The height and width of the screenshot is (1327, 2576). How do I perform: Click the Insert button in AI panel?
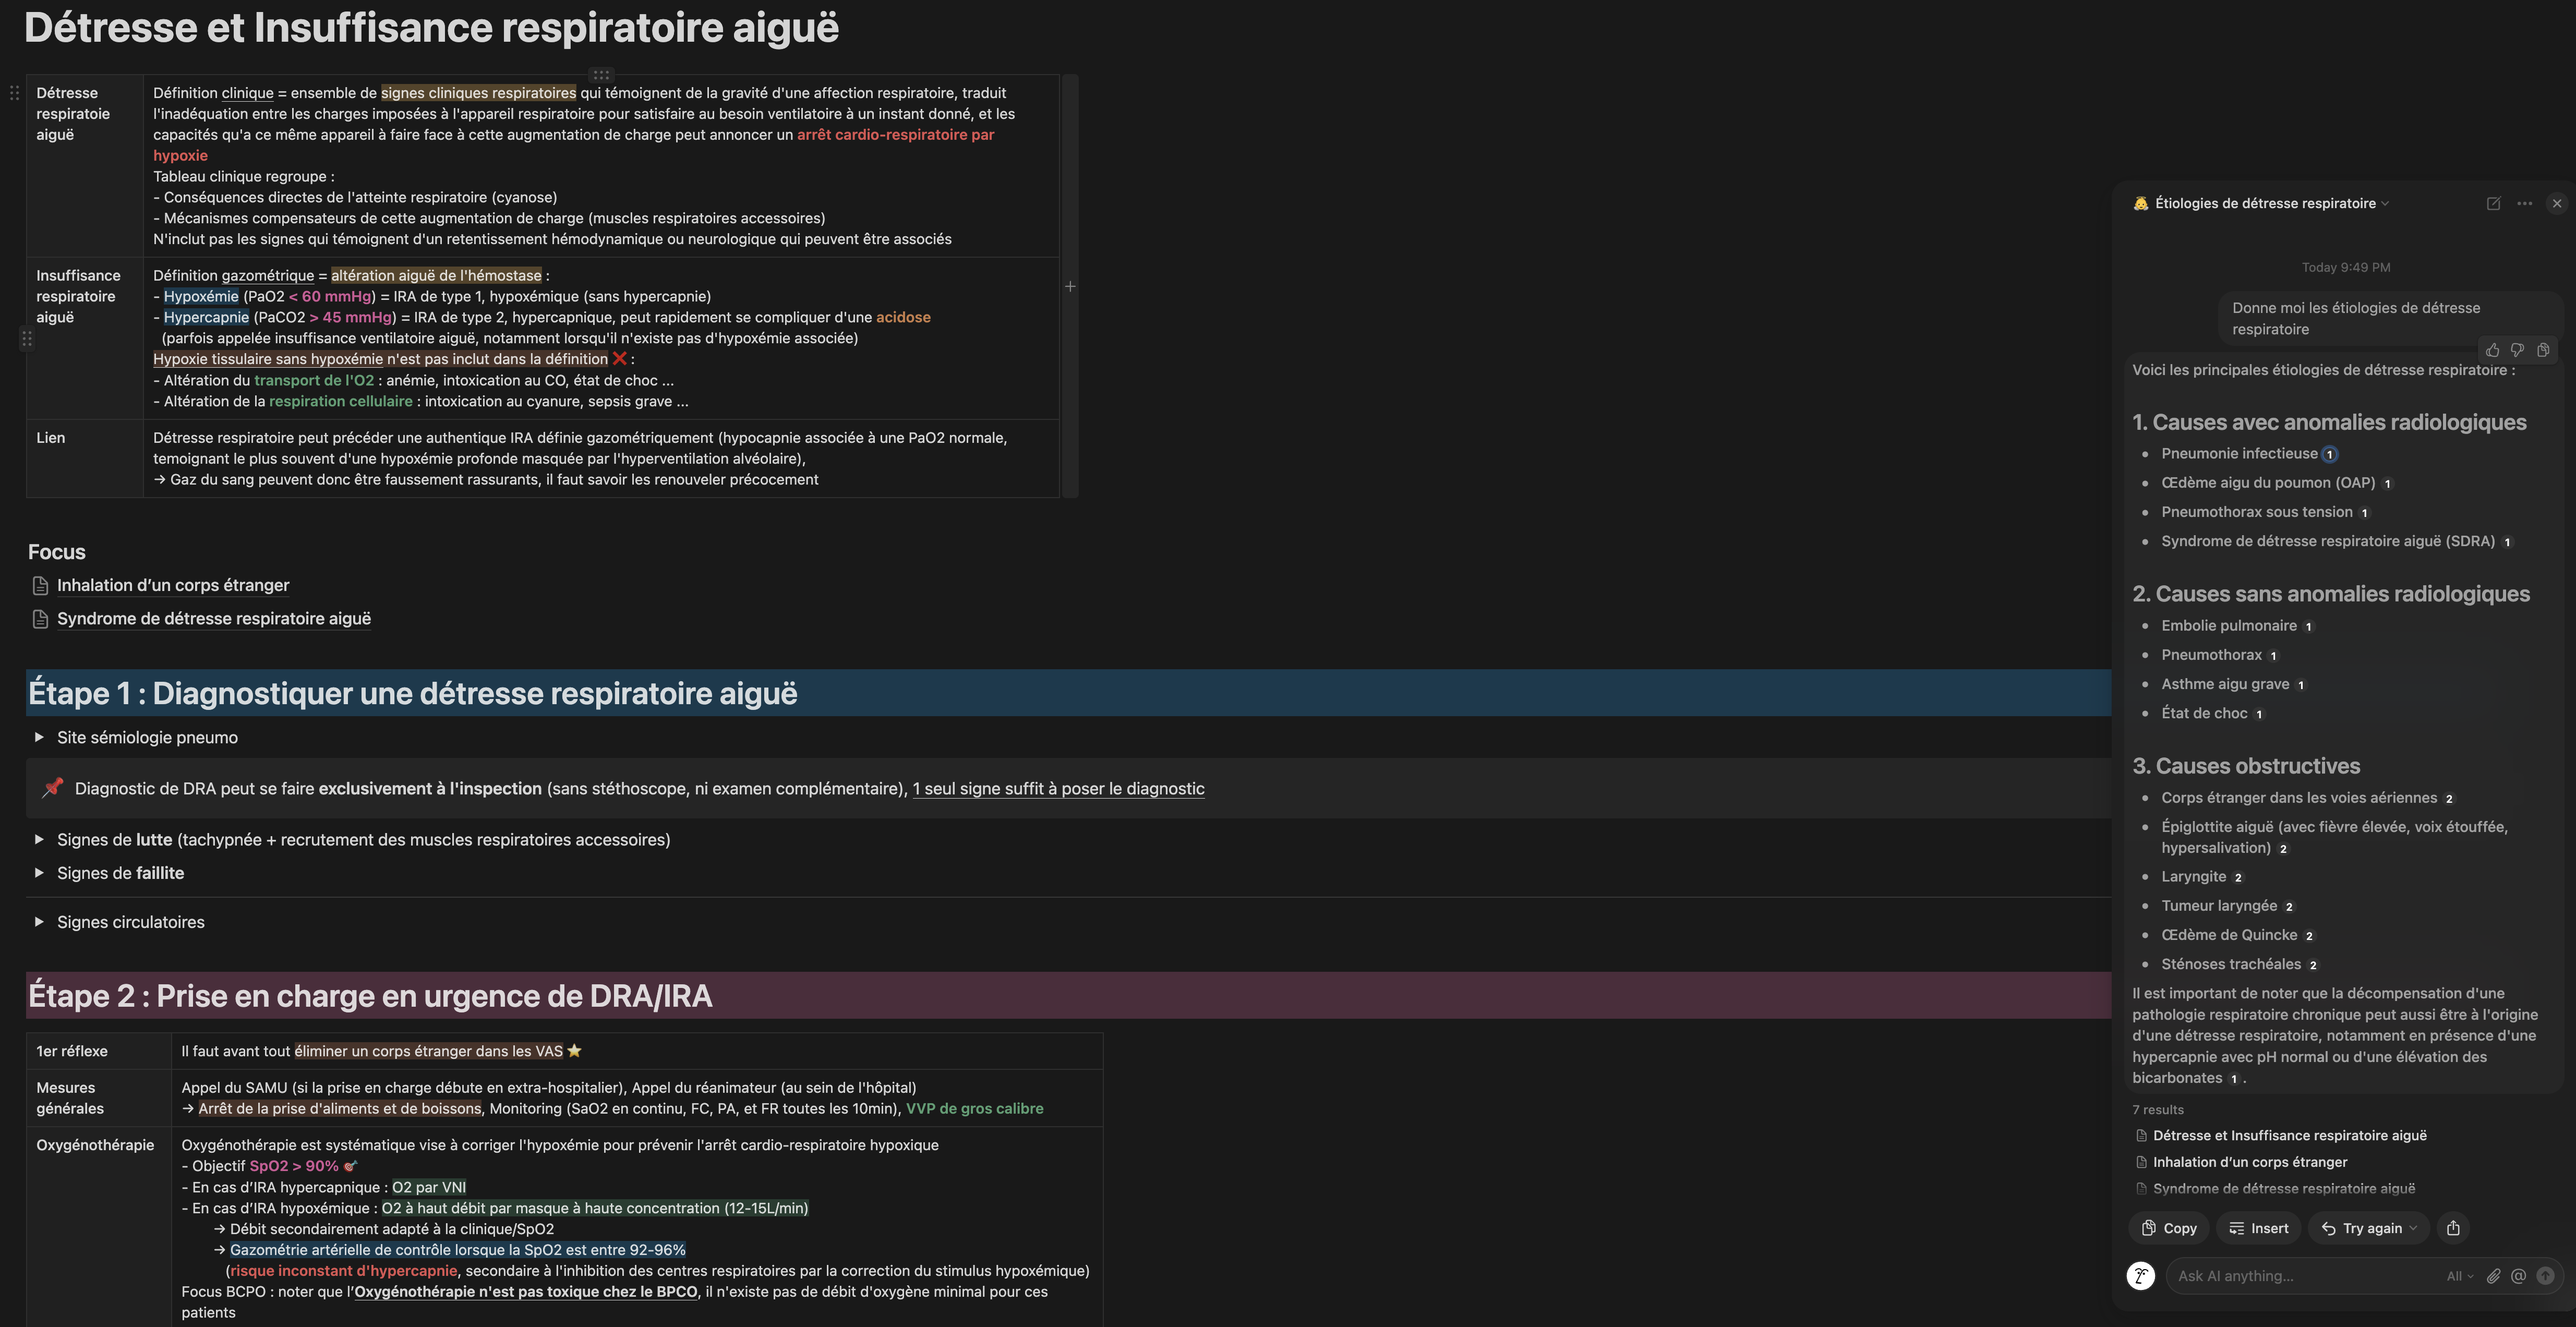[2258, 1228]
